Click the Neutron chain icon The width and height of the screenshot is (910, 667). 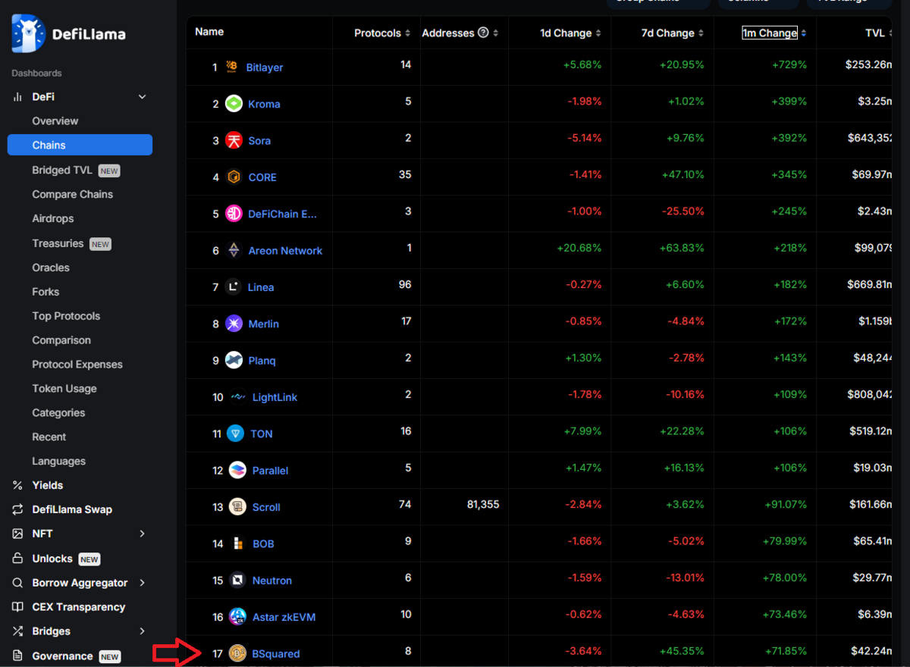tap(237, 580)
